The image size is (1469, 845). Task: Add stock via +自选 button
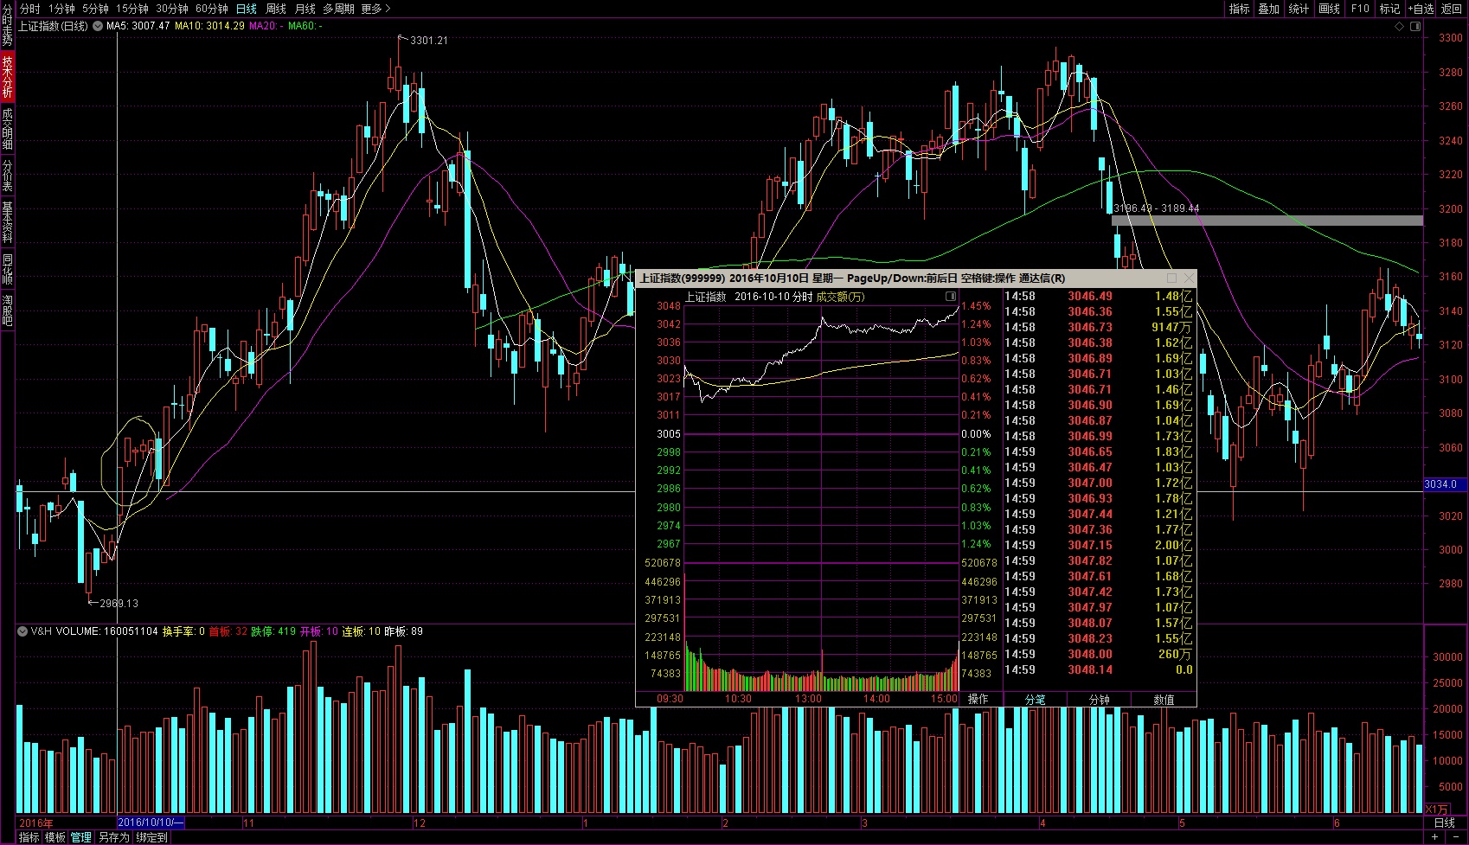pos(1421,9)
